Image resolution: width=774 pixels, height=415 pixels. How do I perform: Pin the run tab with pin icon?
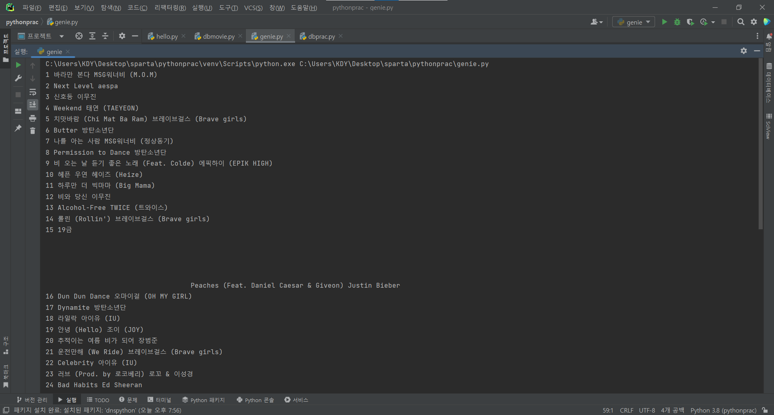[18, 128]
